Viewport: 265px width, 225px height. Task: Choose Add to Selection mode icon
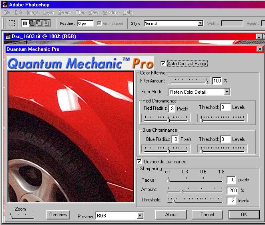pos(32,23)
